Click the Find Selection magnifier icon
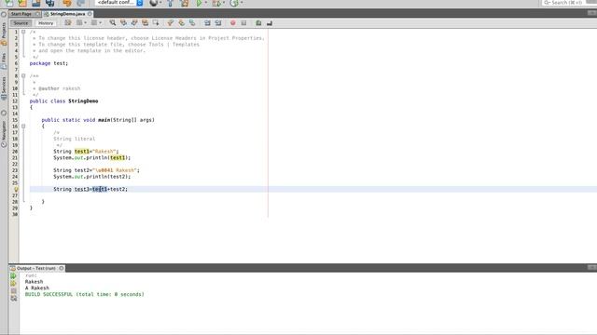The width and height of the screenshot is (597, 335). [113, 22]
